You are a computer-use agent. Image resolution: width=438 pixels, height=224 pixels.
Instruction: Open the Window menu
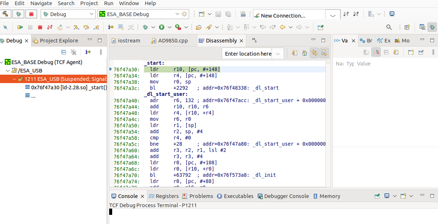(129, 3)
